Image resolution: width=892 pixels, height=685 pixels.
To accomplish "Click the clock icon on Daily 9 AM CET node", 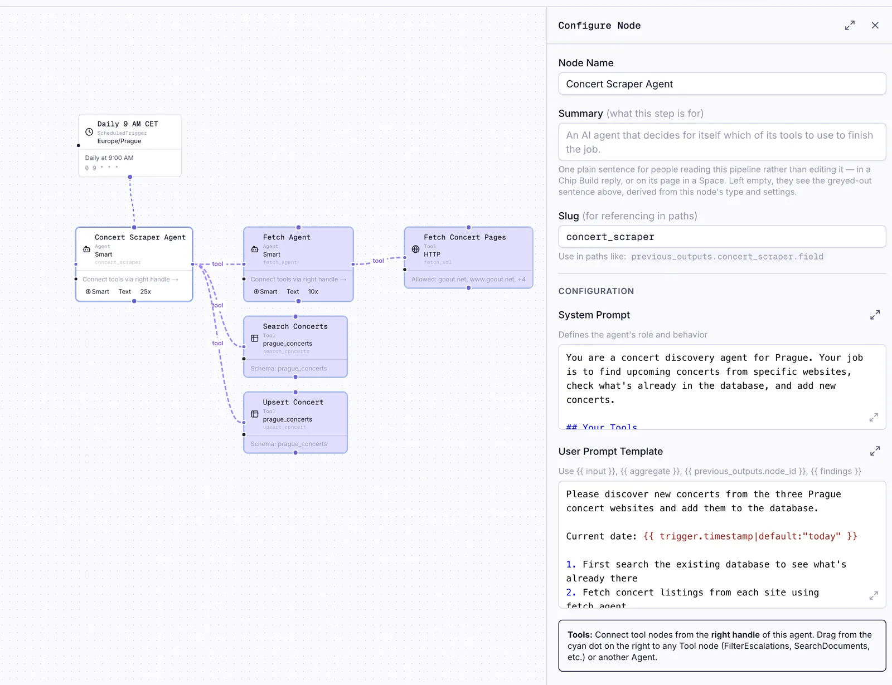I will 89,132.
